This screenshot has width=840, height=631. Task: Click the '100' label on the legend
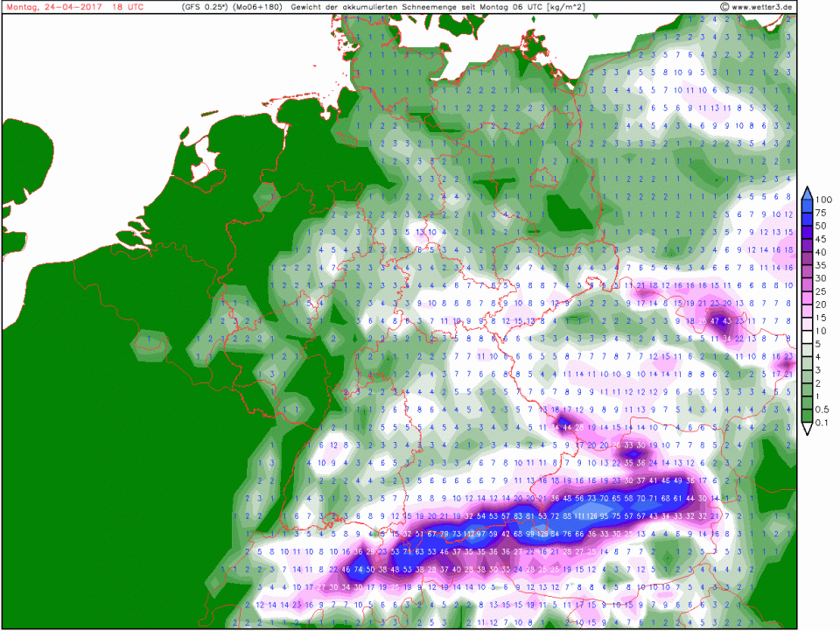click(x=825, y=199)
